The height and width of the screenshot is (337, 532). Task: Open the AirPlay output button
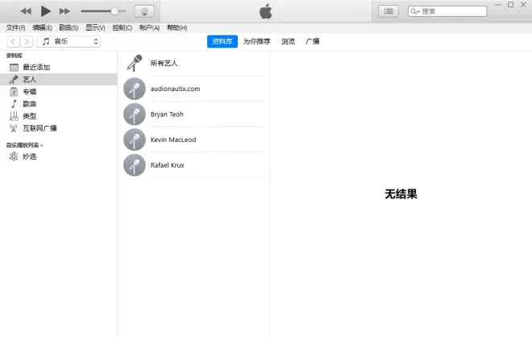[x=144, y=11]
